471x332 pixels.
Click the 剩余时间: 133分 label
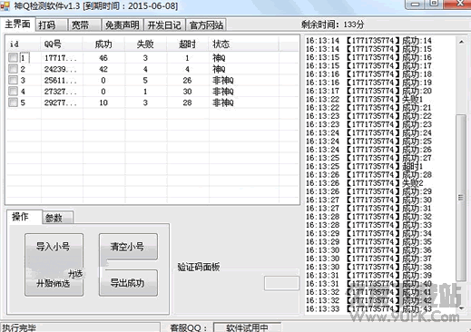point(332,24)
